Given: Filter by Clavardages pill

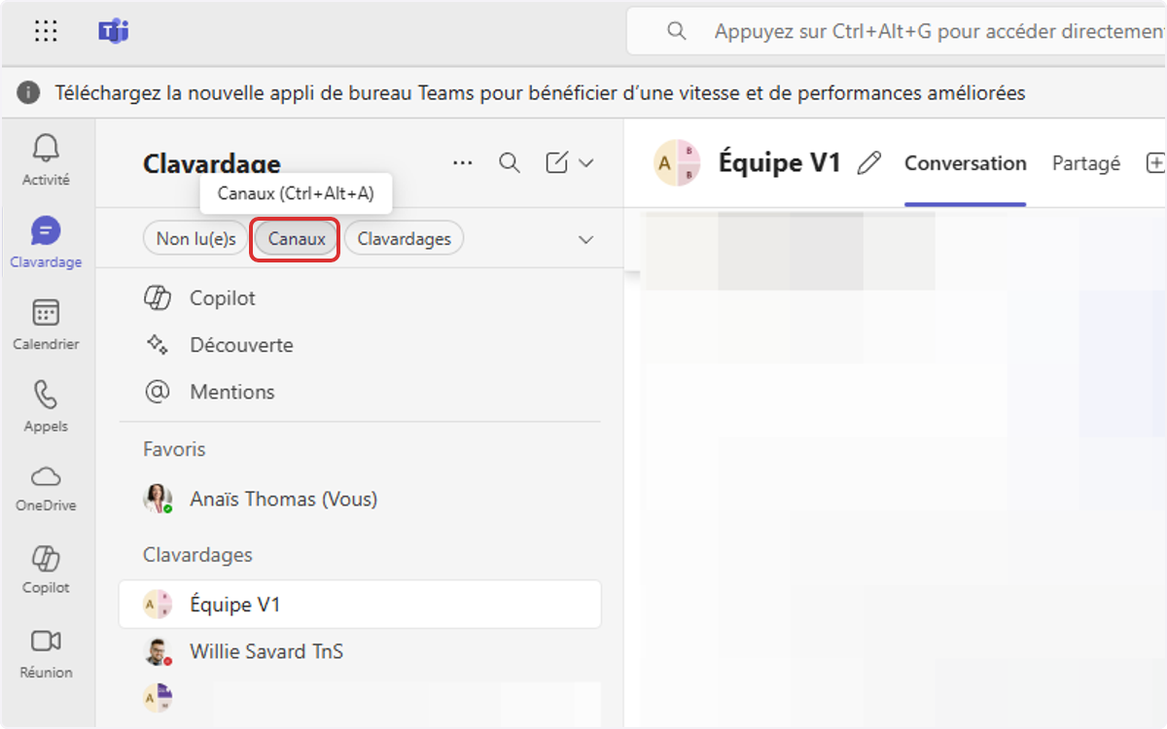Looking at the screenshot, I should tap(404, 238).
